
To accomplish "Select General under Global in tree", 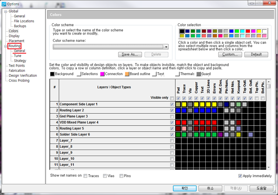I will [x=19, y=16].
